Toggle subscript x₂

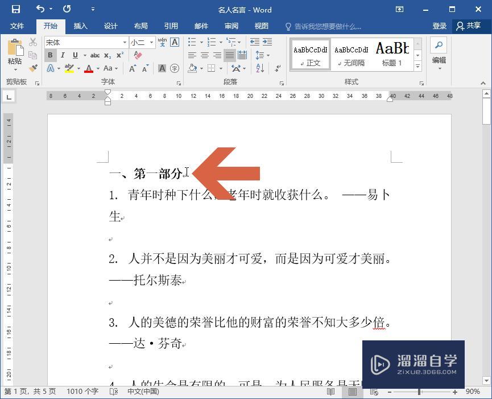[x=108, y=56]
